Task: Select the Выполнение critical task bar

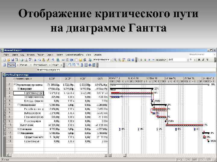Action: [x=184, y=125]
